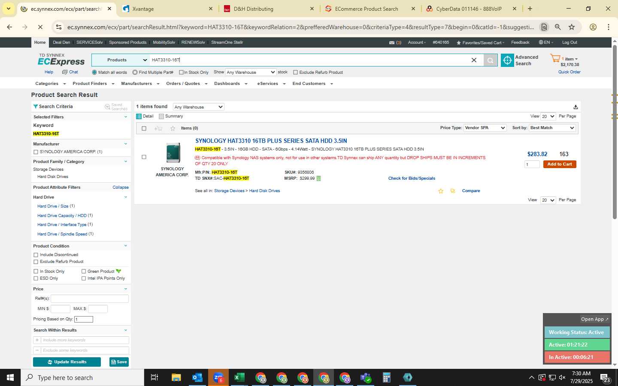Screen dimensions: 618x386
Task: Click the favorites star beside Items (0)
Action: (x=173, y=128)
